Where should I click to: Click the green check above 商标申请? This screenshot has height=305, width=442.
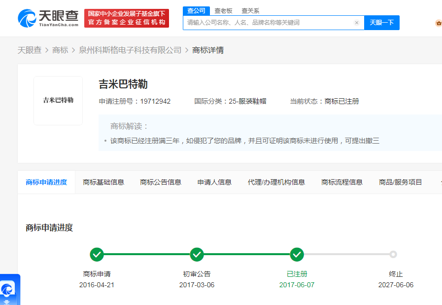click(x=97, y=255)
